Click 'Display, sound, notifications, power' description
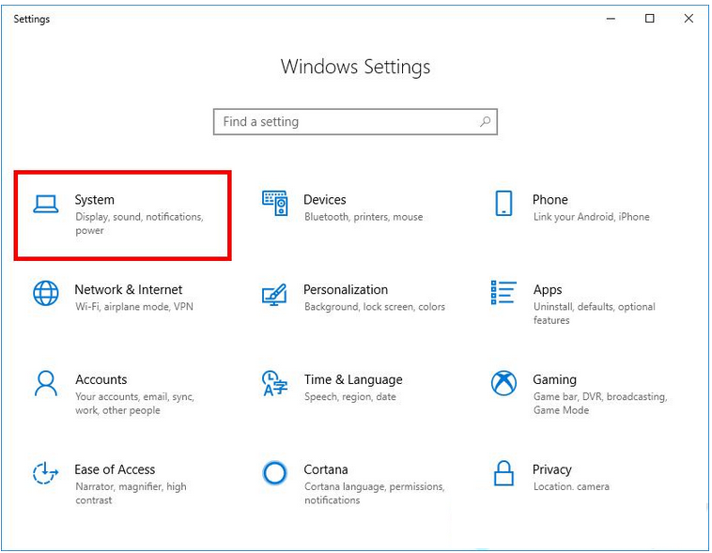This screenshot has height=553, width=712. [x=139, y=223]
